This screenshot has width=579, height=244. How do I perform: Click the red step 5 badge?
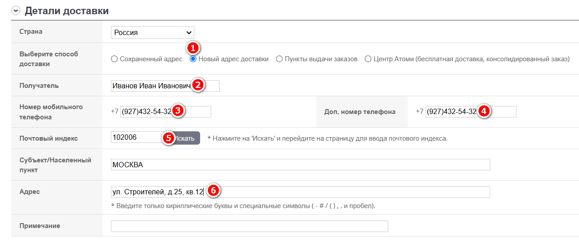pos(168,138)
